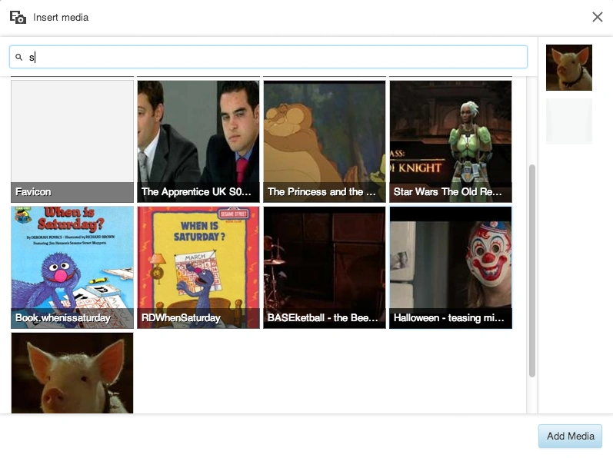Click the search magnifier icon

(19, 57)
